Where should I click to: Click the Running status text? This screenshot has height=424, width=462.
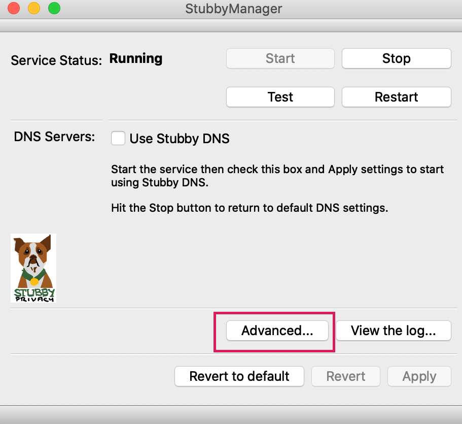point(136,59)
